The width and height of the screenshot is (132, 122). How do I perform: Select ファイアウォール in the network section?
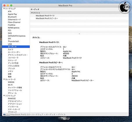click(15, 90)
